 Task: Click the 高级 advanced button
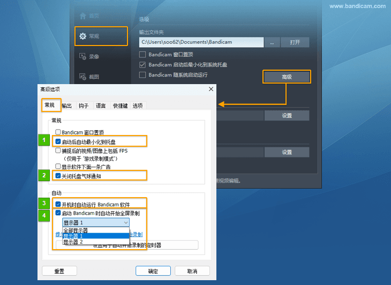pyautogui.click(x=287, y=77)
